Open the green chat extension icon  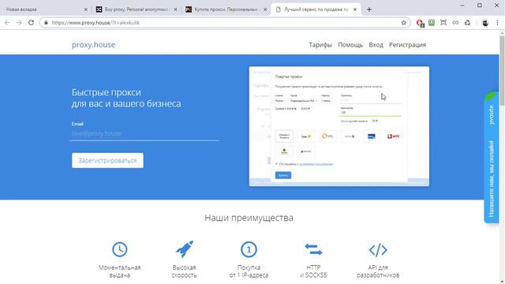click(x=432, y=23)
